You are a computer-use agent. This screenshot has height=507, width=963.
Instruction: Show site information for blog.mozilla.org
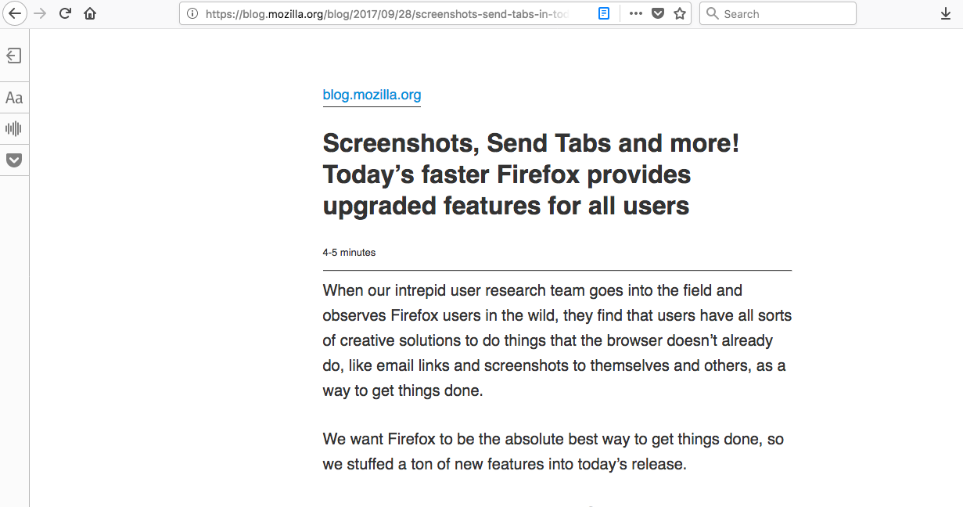coord(192,13)
